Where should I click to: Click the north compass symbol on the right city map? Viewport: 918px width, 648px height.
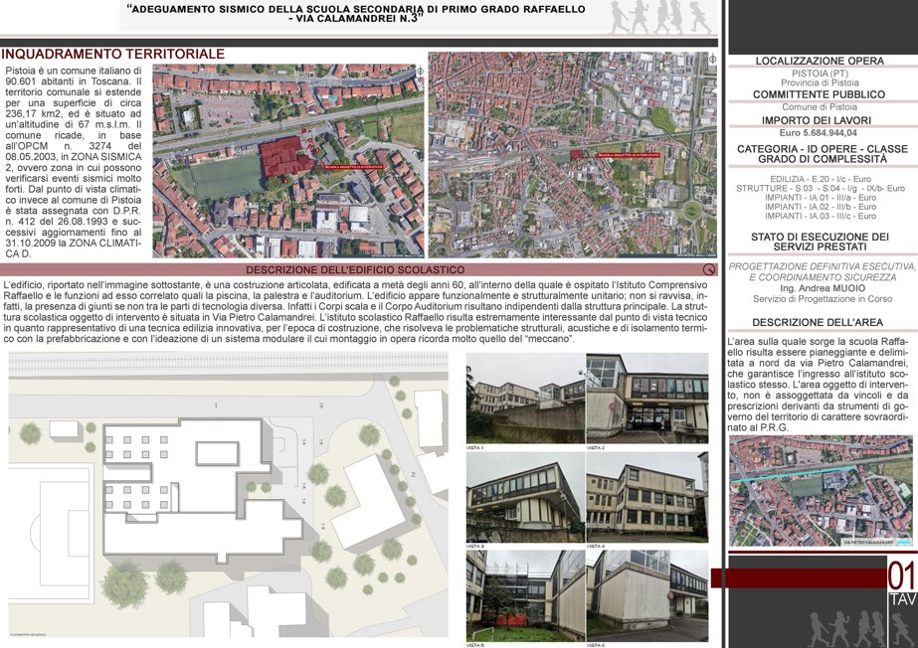(x=712, y=59)
